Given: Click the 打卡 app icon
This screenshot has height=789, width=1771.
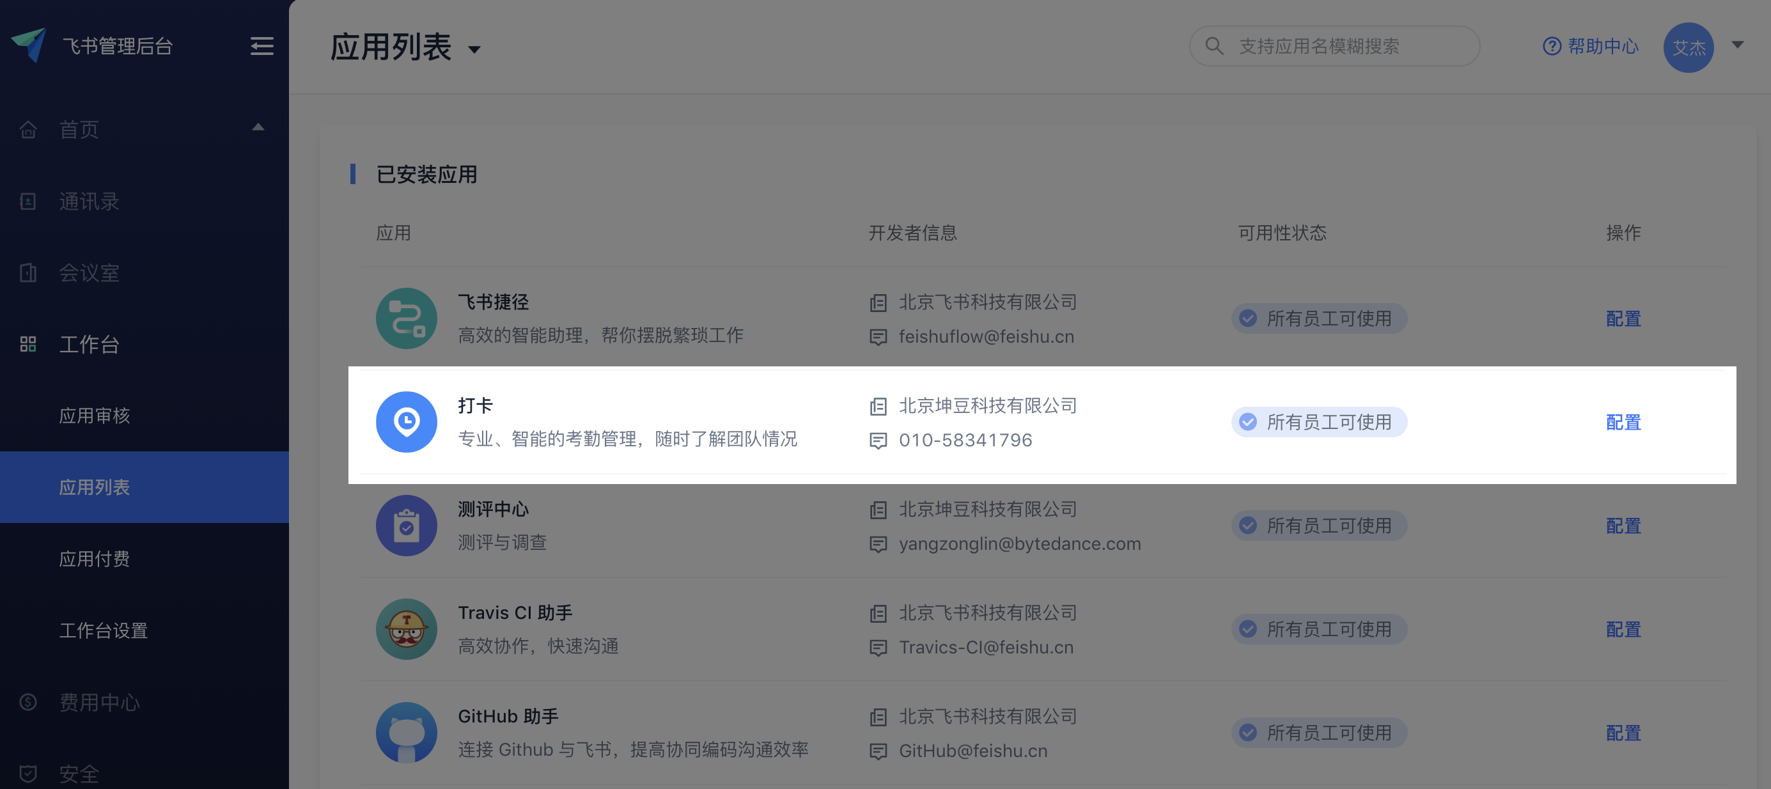Looking at the screenshot, I should 407,422.
